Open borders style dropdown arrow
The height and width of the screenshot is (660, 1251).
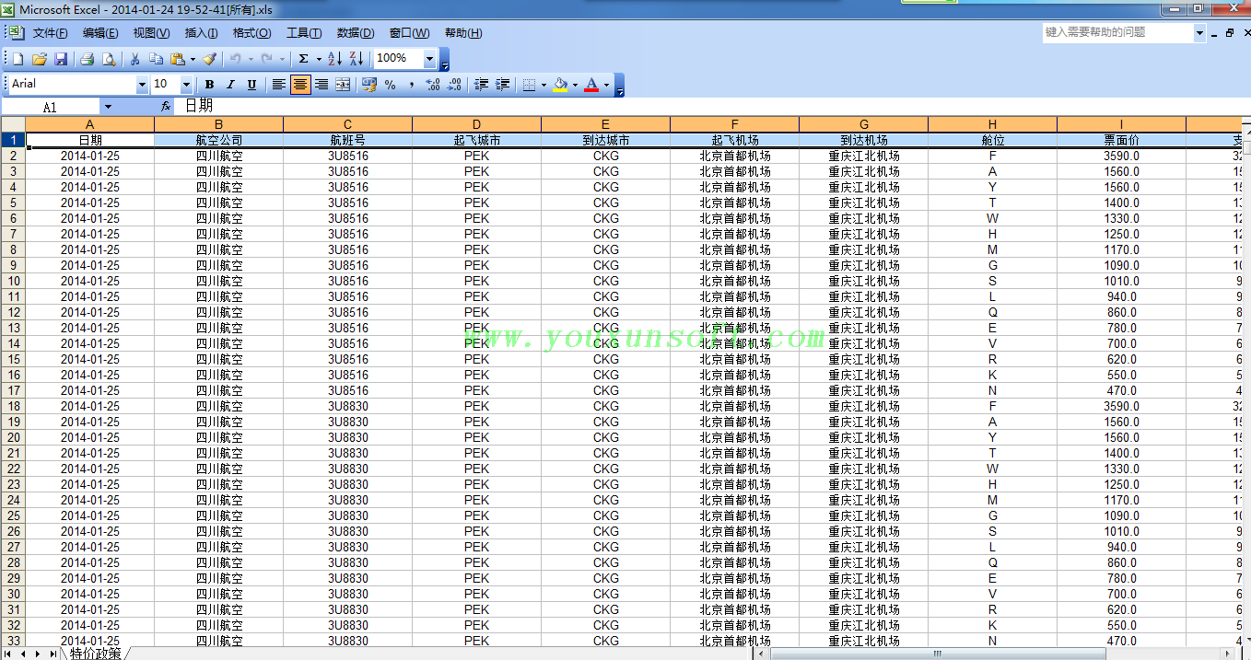click(544, 85)
